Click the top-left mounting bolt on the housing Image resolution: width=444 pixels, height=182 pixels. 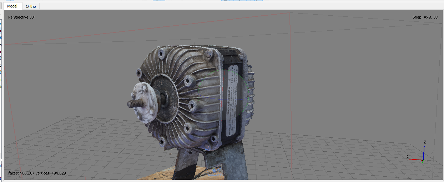(161, 54)
